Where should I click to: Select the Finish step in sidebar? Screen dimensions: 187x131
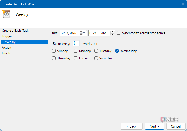point(6,53)
